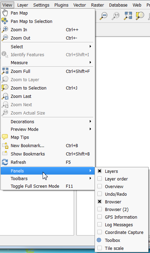
Task: Enable the Overview panel checkbox
Action: click(x=99, y=186)
